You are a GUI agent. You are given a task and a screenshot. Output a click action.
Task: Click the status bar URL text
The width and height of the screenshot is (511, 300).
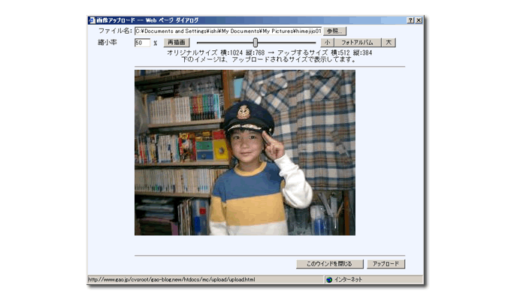[172, 280]
